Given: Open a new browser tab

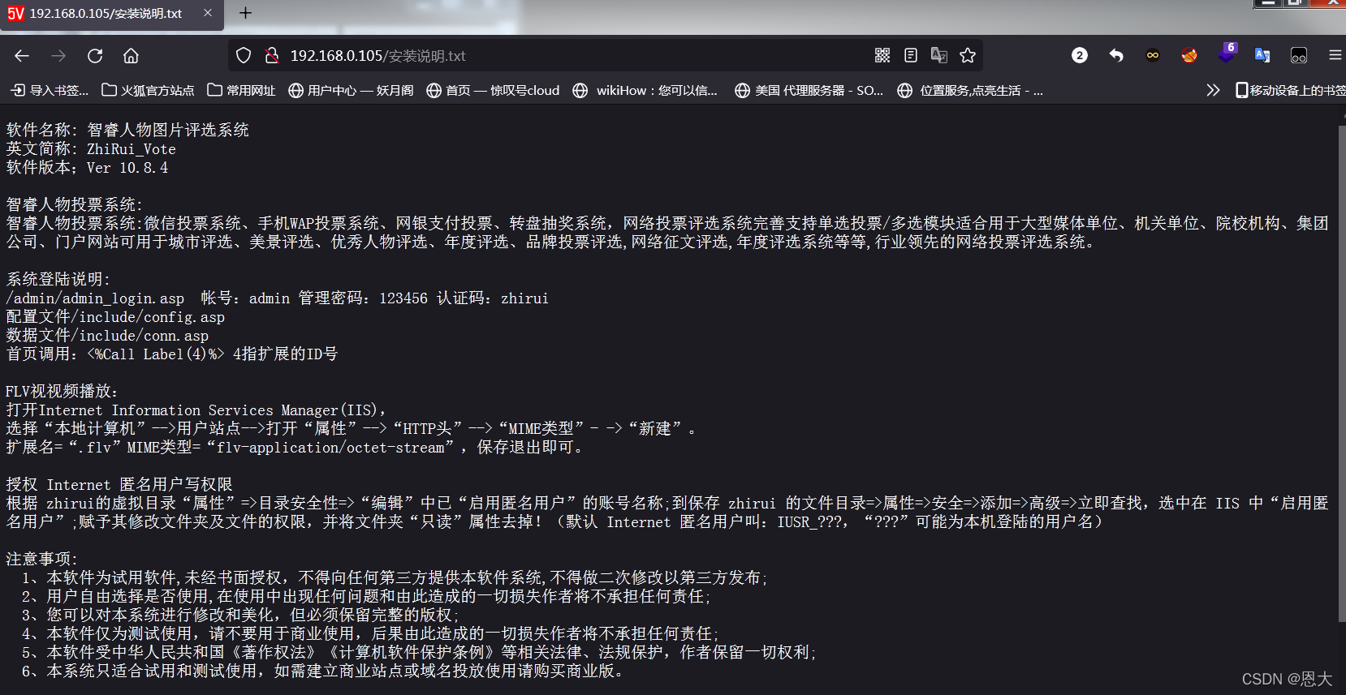Looking at the screenshot, I should coord(246,13).
